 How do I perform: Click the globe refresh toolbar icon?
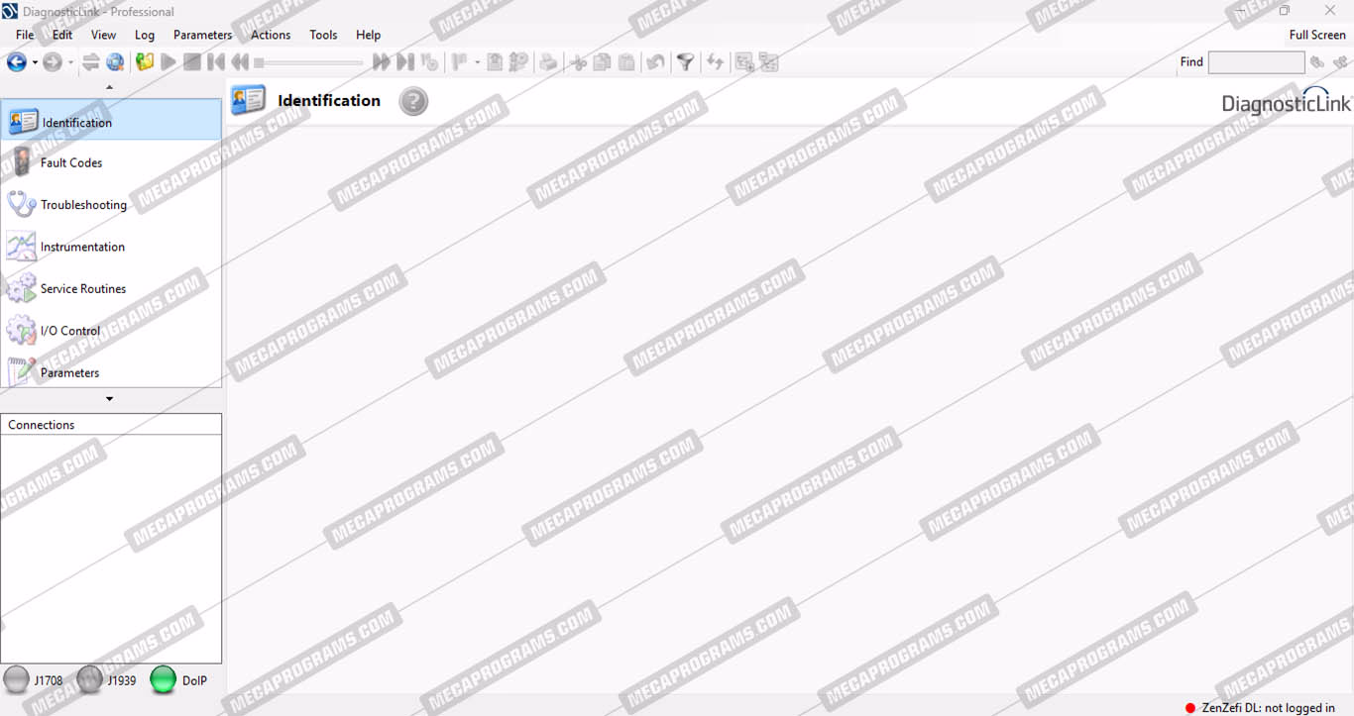pos(116,62)
